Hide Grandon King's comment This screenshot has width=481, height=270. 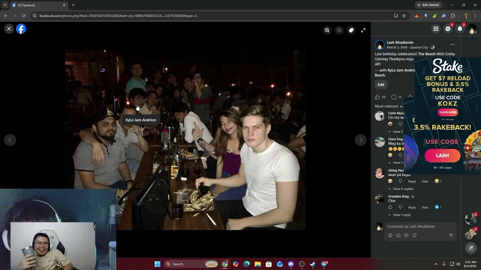coord(425,208)
